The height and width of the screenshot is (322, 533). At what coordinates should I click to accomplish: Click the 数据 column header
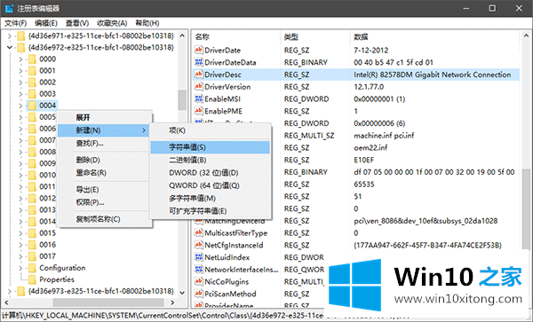[434, 37]
